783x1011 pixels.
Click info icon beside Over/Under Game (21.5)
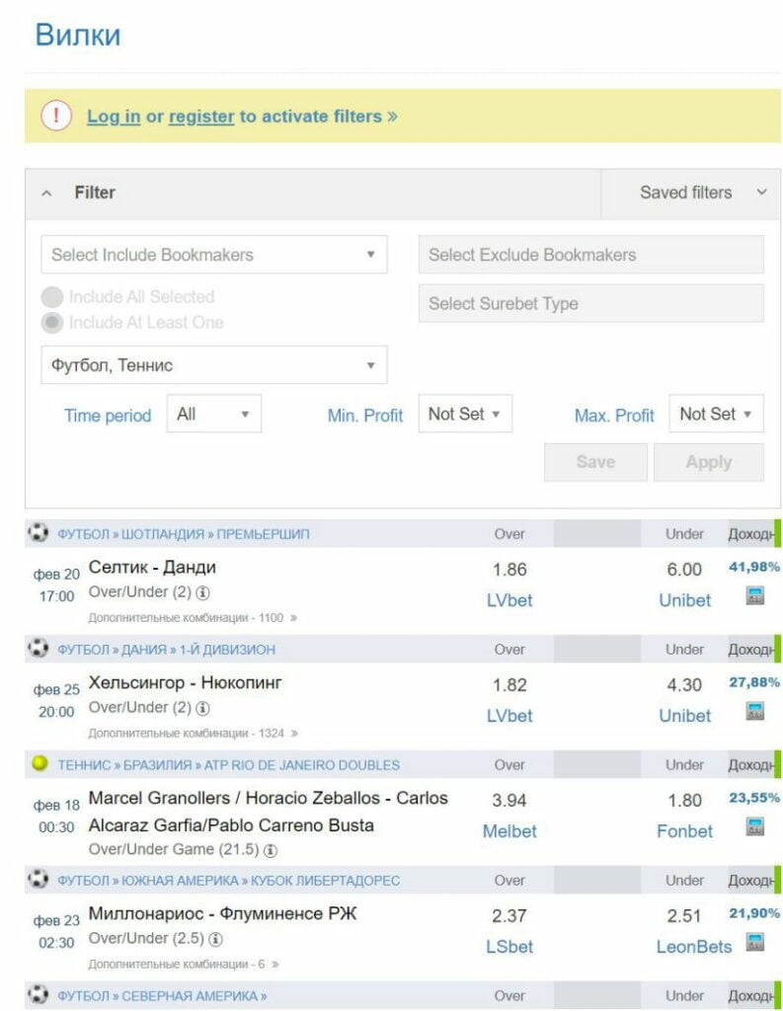pos(271,849)
